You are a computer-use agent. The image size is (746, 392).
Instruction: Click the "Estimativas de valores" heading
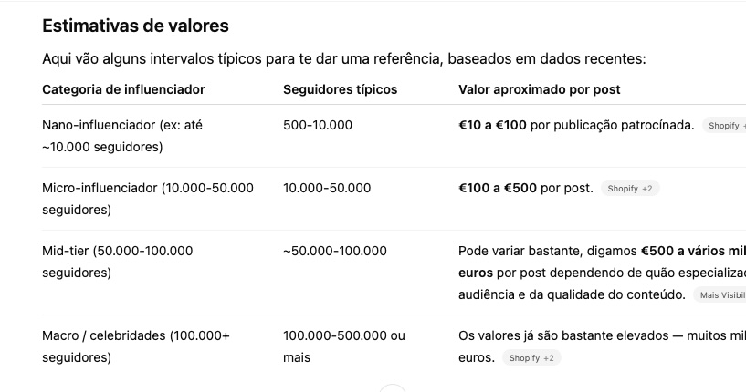tap(135, 26)
